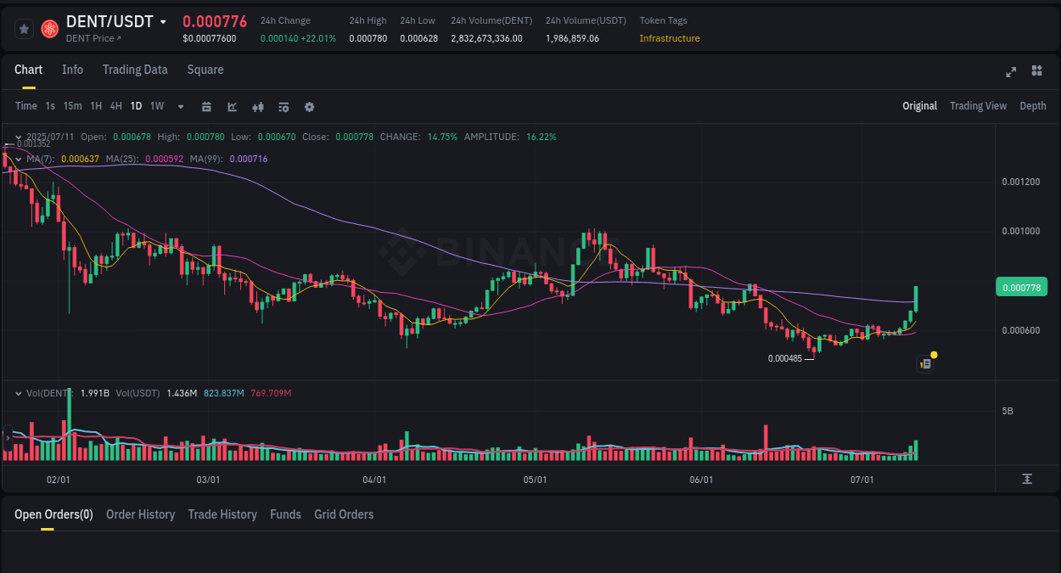Open the date range calendar icon
The width and height of the screenshot is (1061, 573).
(x=206, y=106)
